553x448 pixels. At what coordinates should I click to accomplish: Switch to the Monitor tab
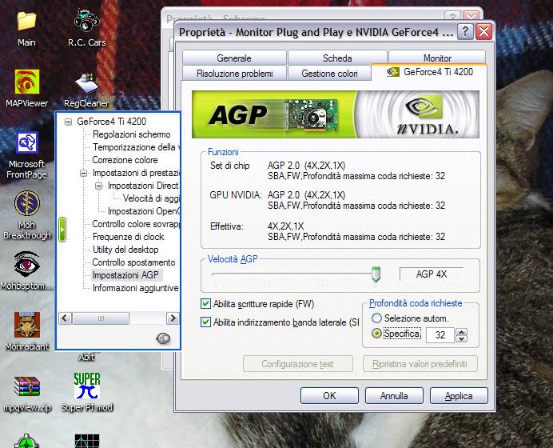pos(437,58)
